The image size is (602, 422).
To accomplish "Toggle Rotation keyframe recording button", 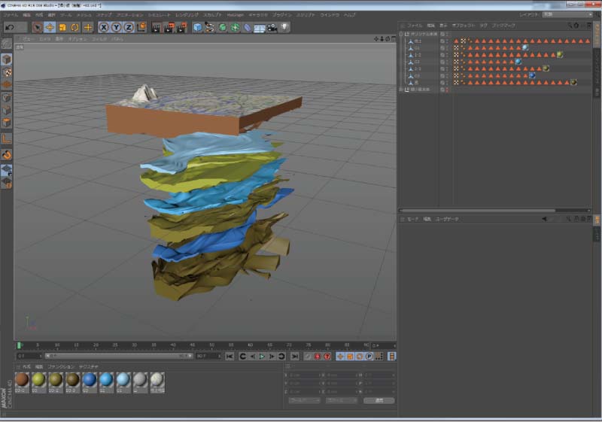I will pos(360,357).
